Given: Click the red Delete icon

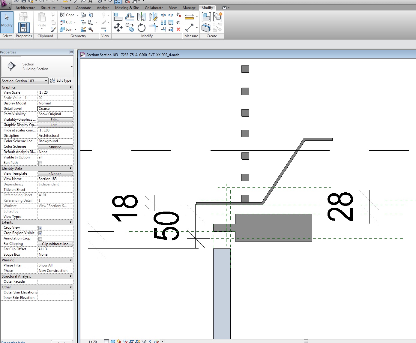Looking at the screenshot, I should pyautogui.click(x=178, y=29).
